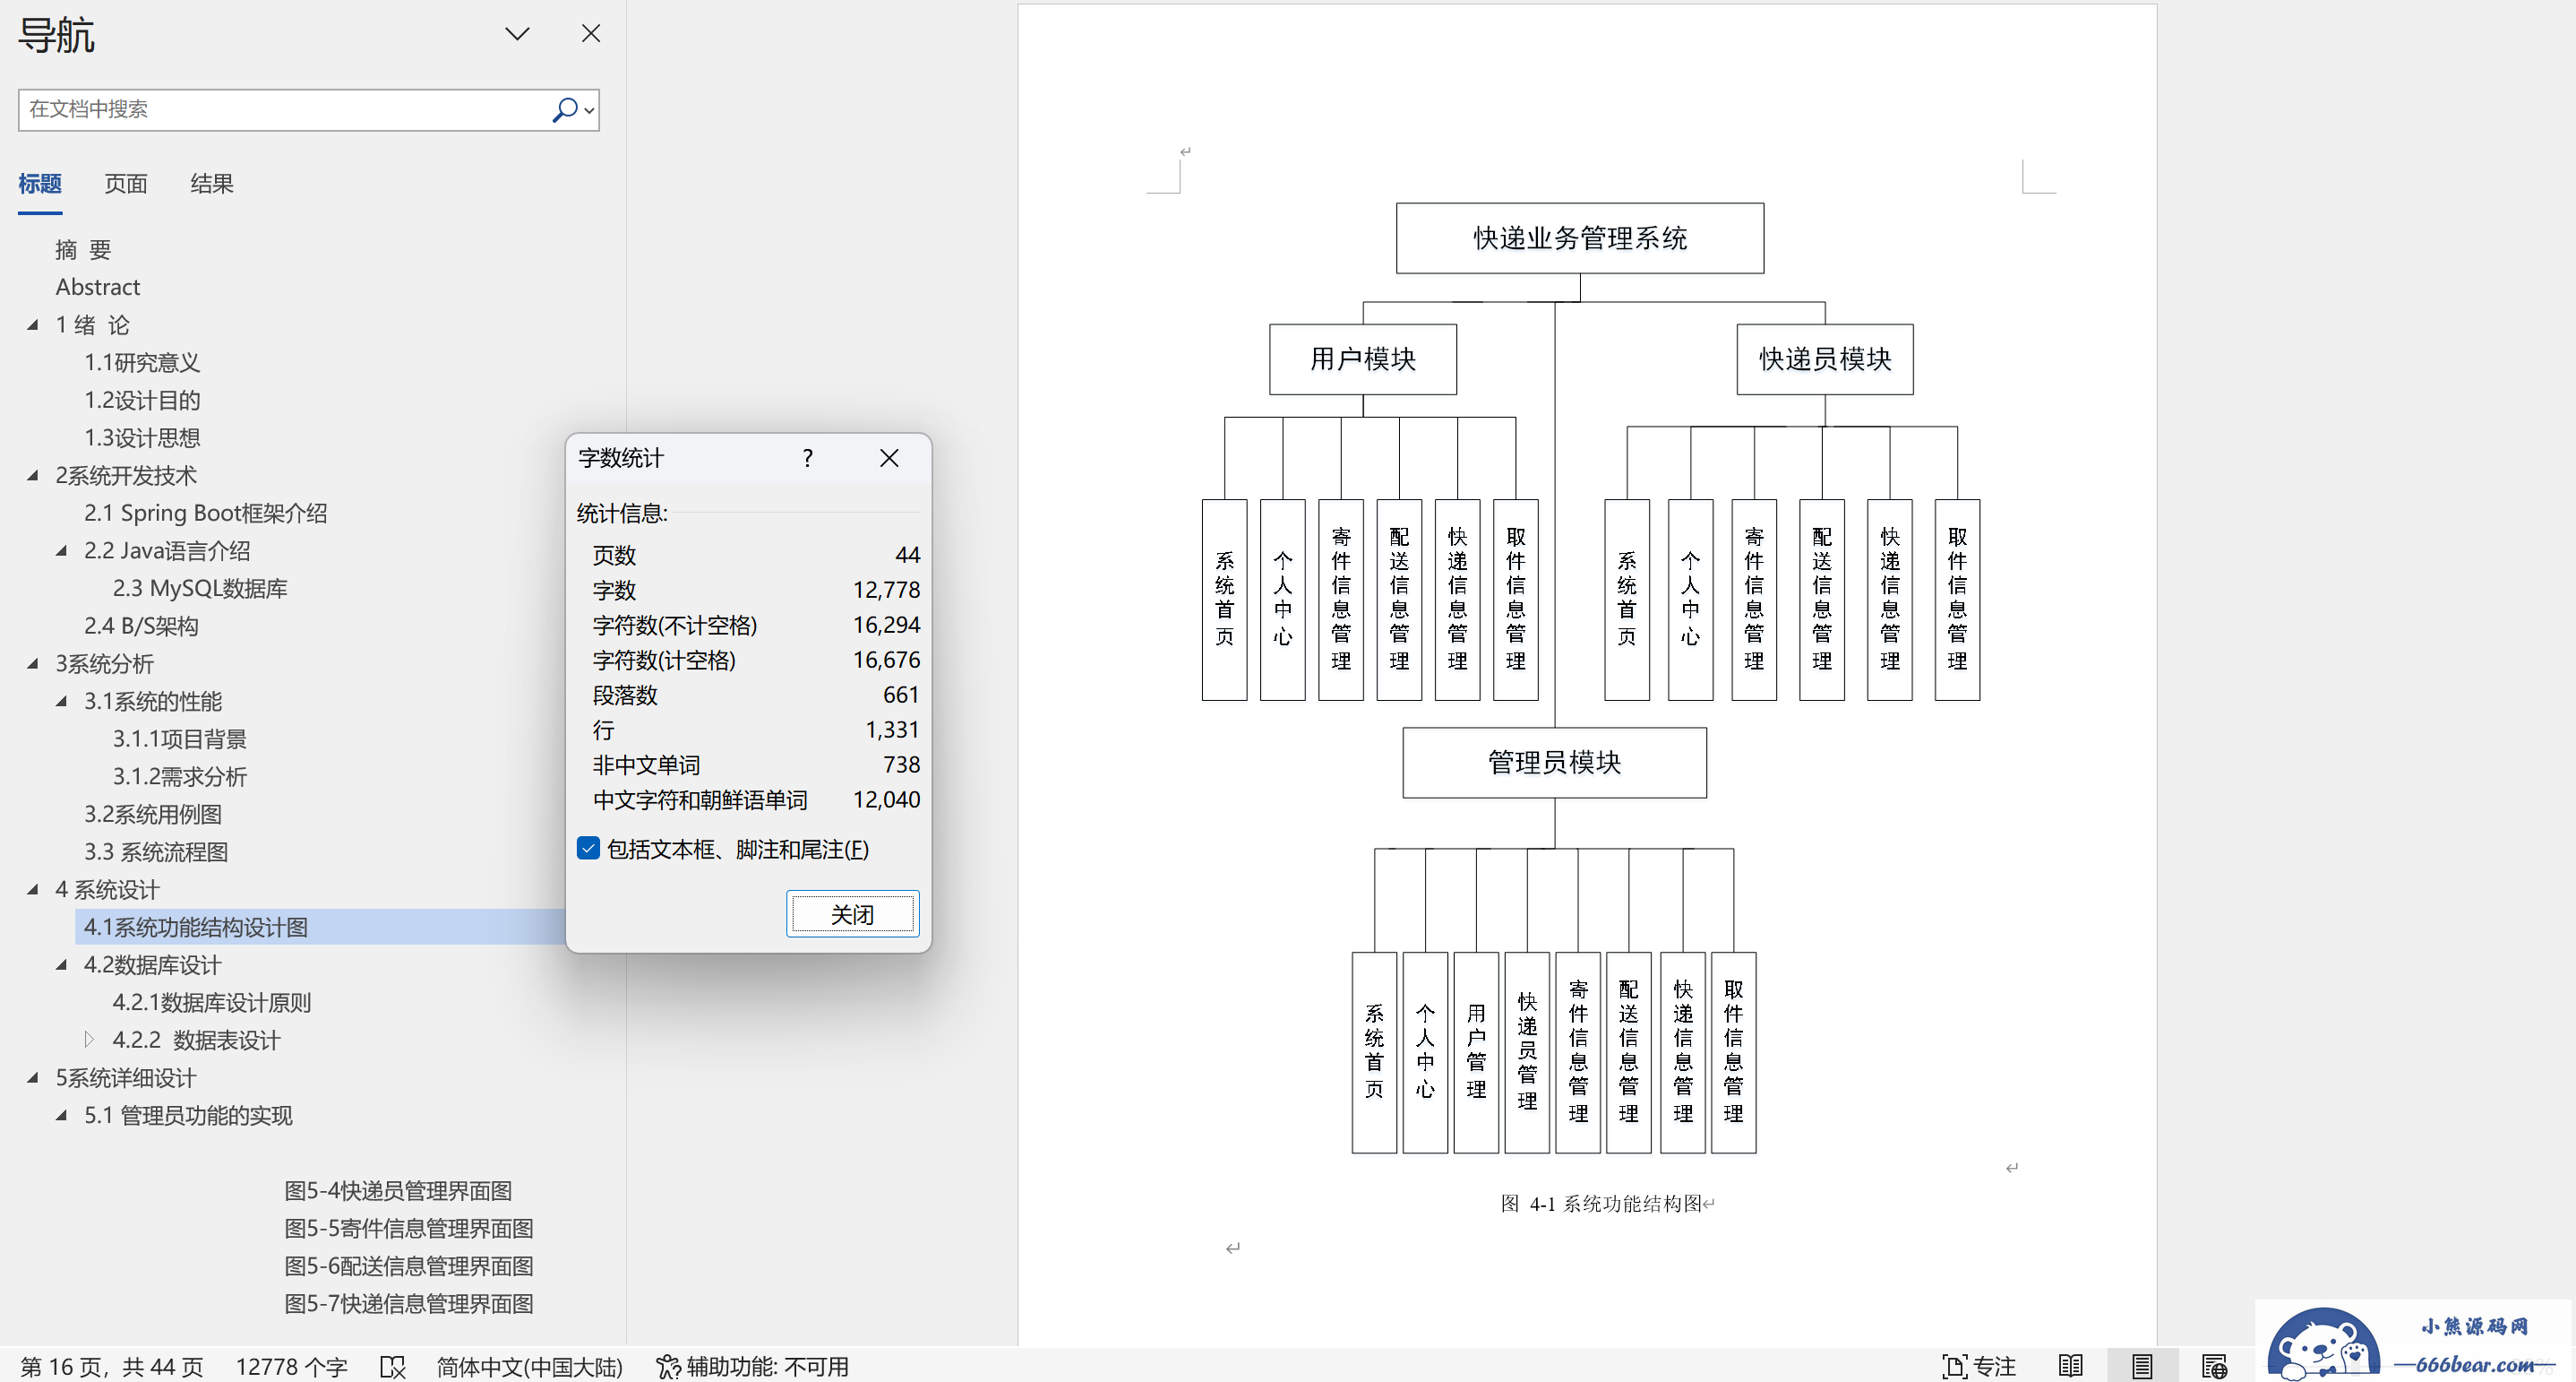This screenshot has width=2576, height=1382.
Task: Select the 4.1系统功能结构设计图 heading
Action: [196, 928]
